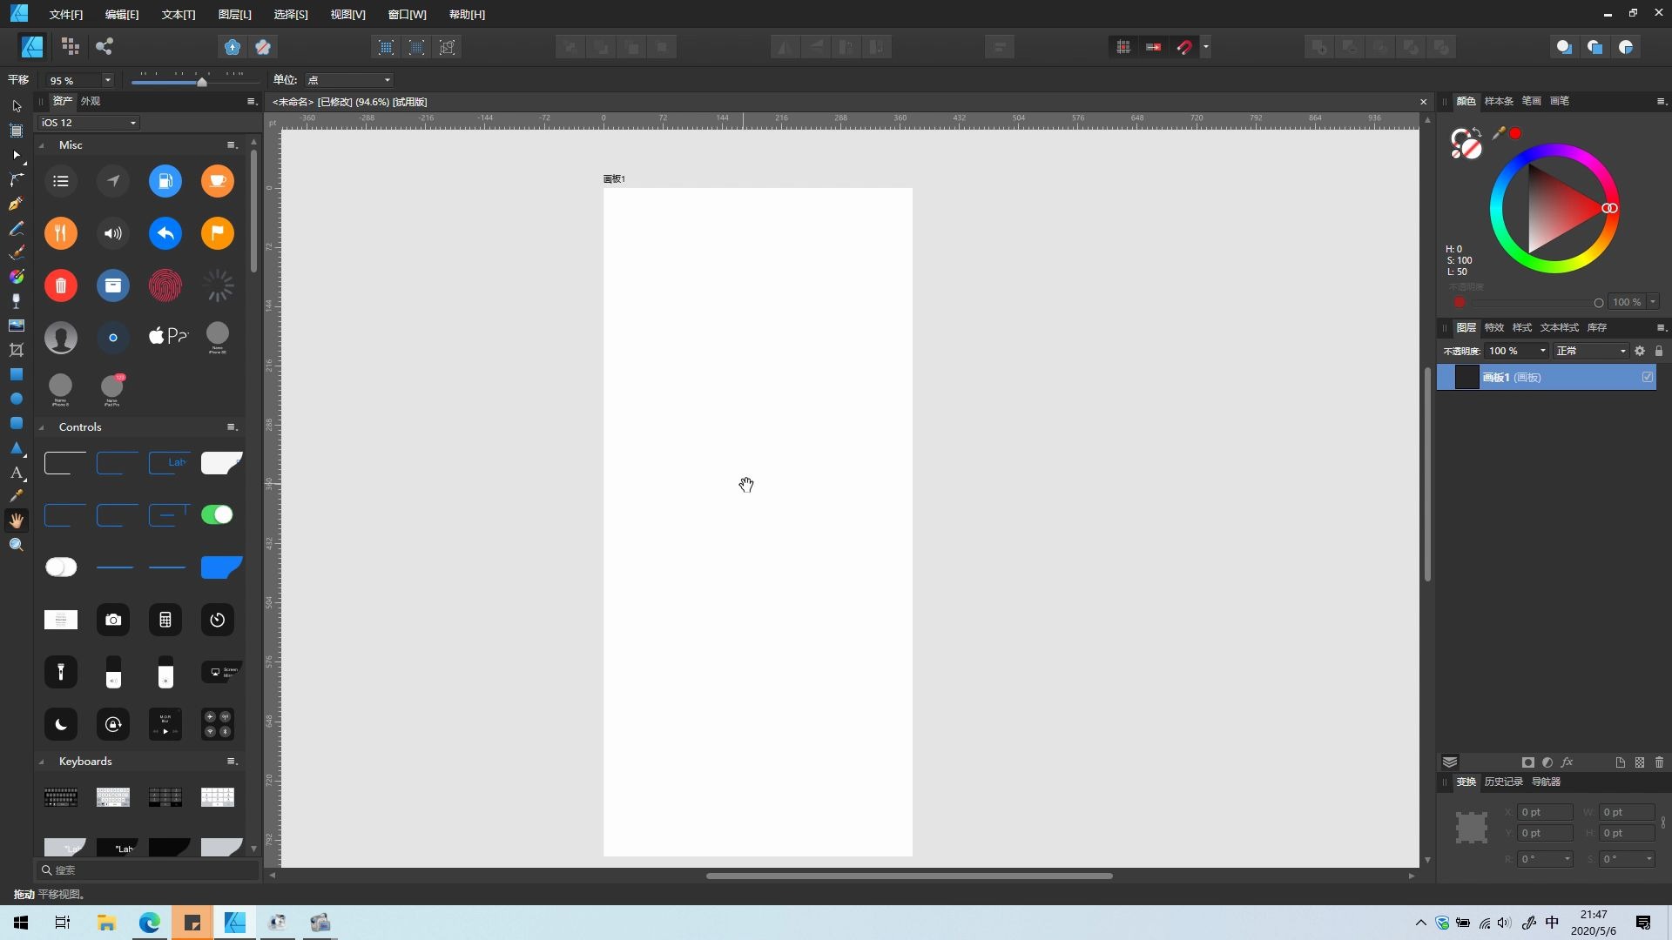Image resolution: width=1672 pixels, height=940 pixels.
Task: Select the text tool
Action: point(16,473)
